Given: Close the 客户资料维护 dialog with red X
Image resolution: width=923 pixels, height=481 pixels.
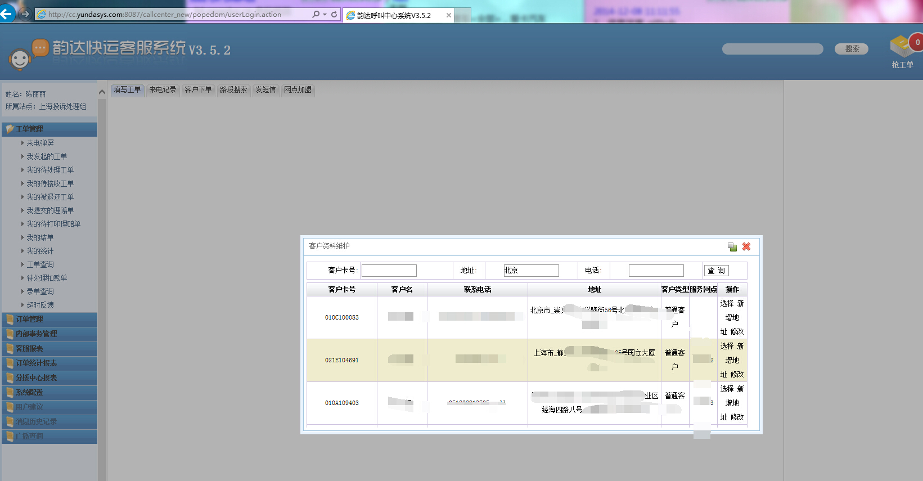Looking at the screenshot, I should [746, 246].
